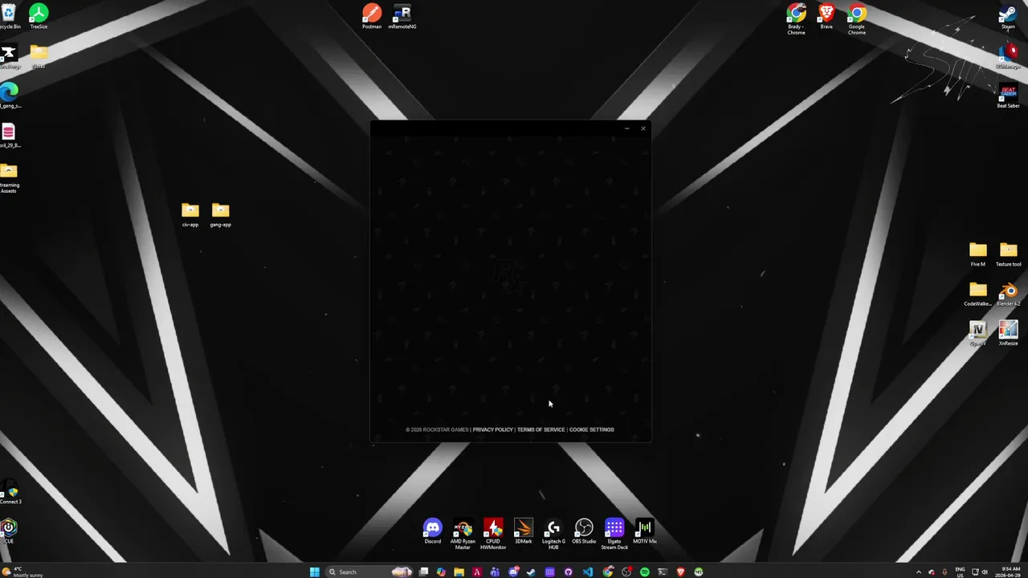Close the Rockstar Games launcher window

[x=642, y=128]
